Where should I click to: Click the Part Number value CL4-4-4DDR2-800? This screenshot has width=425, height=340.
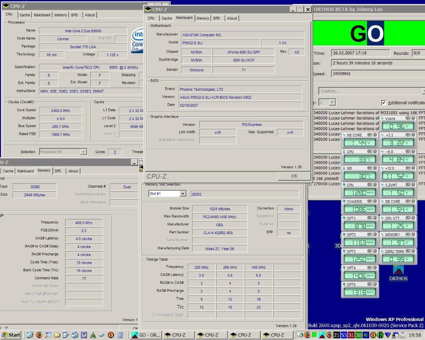pos(219,232)
